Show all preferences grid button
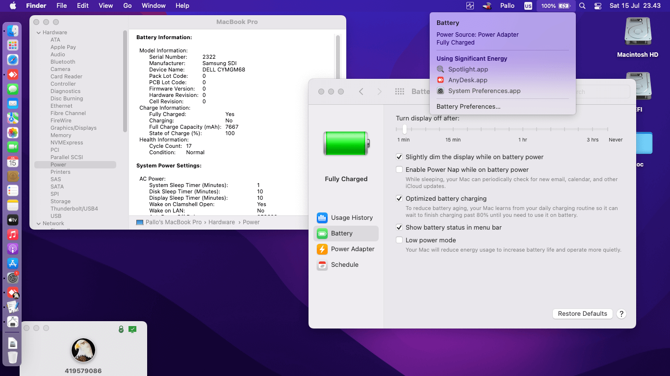This screenshot has height=376, width=670. (399, 92)
